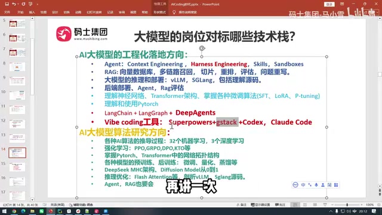Toggle 中 Chinese/English mode on IME toolbar
382x215 pixels.
pos(303,185)
